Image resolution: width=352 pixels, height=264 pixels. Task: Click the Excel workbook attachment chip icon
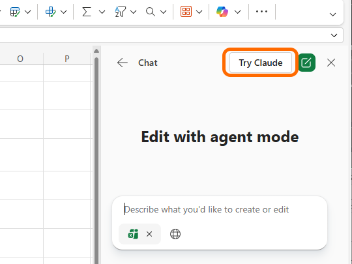[x=133, y=234]
